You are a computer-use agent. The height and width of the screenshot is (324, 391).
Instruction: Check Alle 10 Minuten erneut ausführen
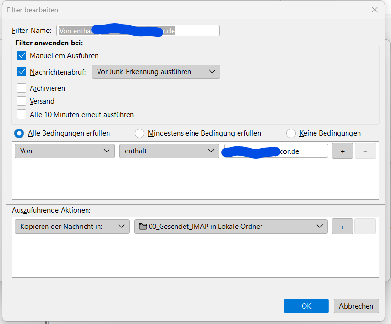click(x=22, y=114)
